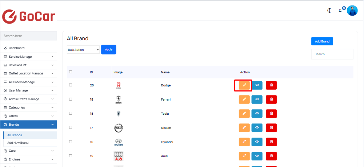The image size is (364, 167).
Task: Expand Service Manage menu
Action: click(29, 57)
